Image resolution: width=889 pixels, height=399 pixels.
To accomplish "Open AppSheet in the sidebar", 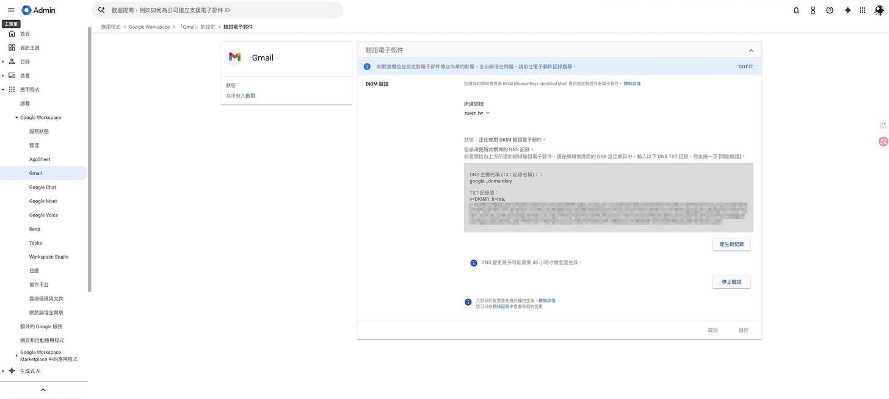I will click(40, 159).
